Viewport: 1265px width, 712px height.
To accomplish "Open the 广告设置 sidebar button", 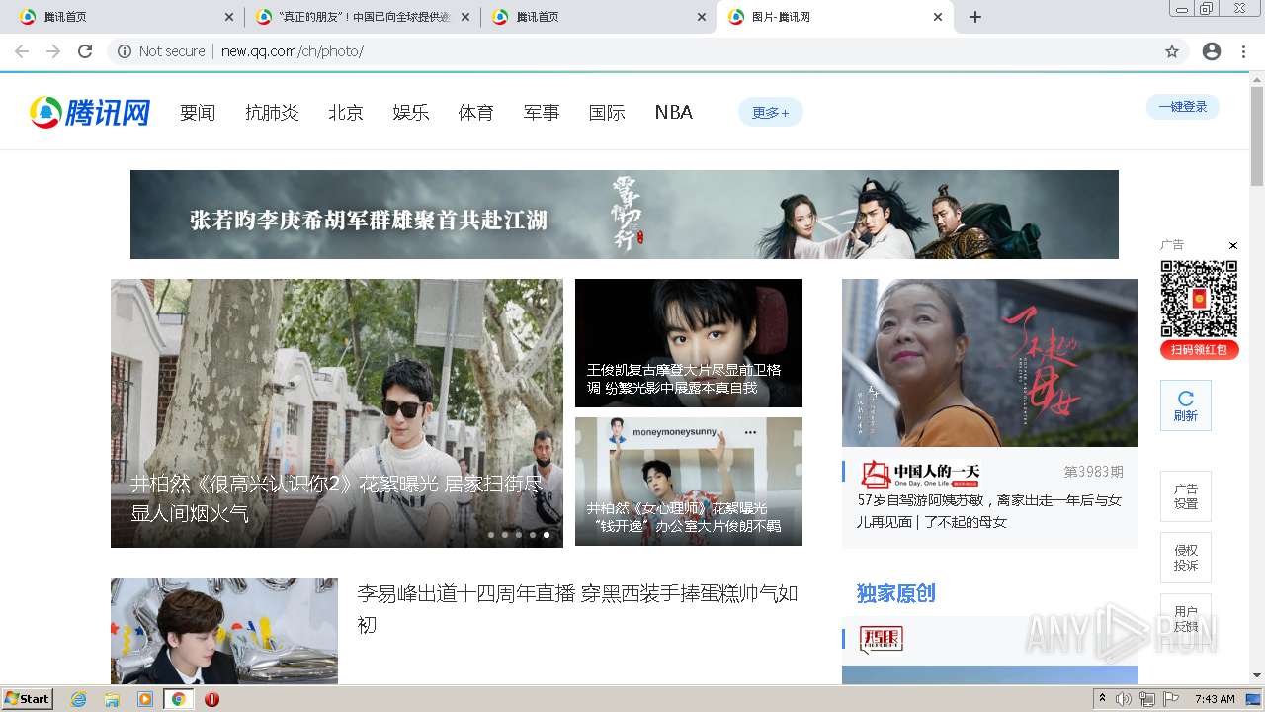I will pos(1186,496).
